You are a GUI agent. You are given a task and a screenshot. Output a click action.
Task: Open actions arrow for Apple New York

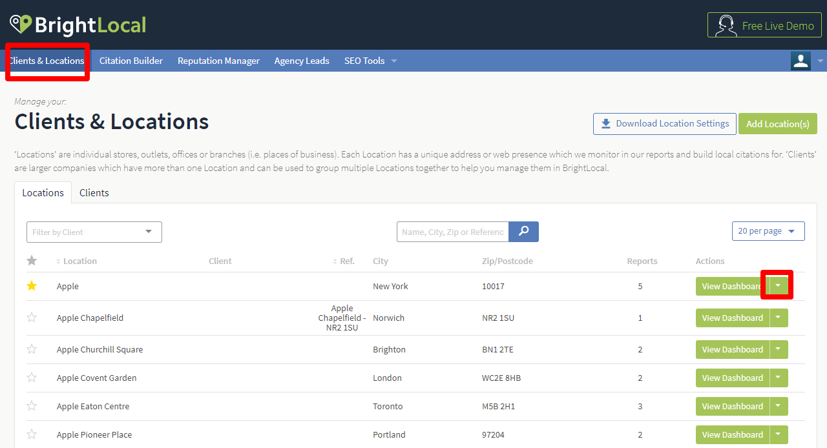(x=779, y=286)
